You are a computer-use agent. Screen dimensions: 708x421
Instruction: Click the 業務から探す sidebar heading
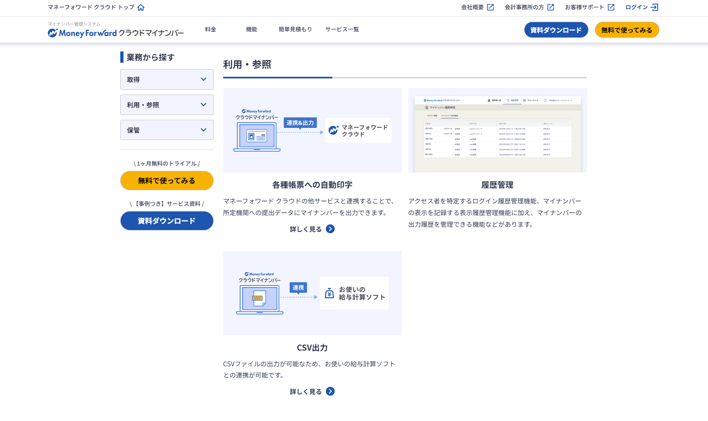coord(150,58)
